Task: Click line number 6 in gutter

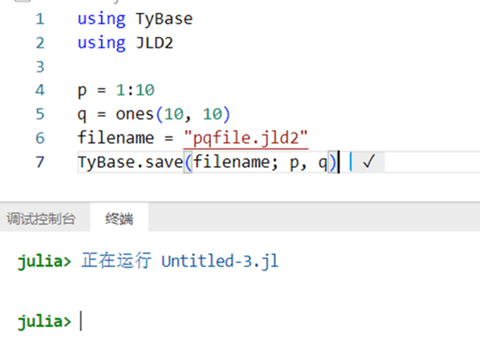Action: tap(40, 138)
